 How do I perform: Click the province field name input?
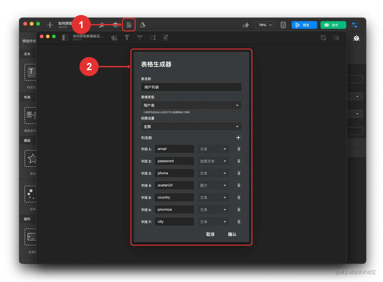(x=174, y=209)
